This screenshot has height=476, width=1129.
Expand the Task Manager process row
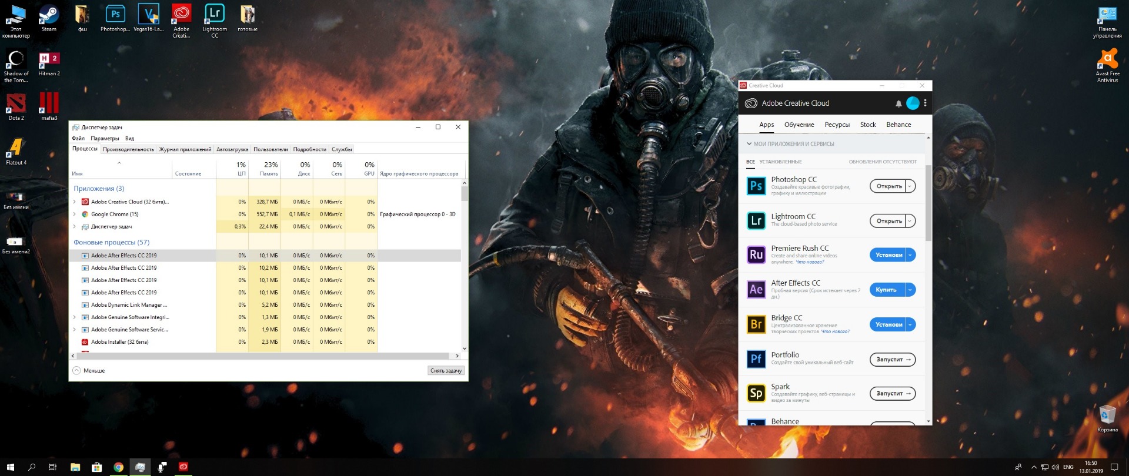[x=74, y=227]
